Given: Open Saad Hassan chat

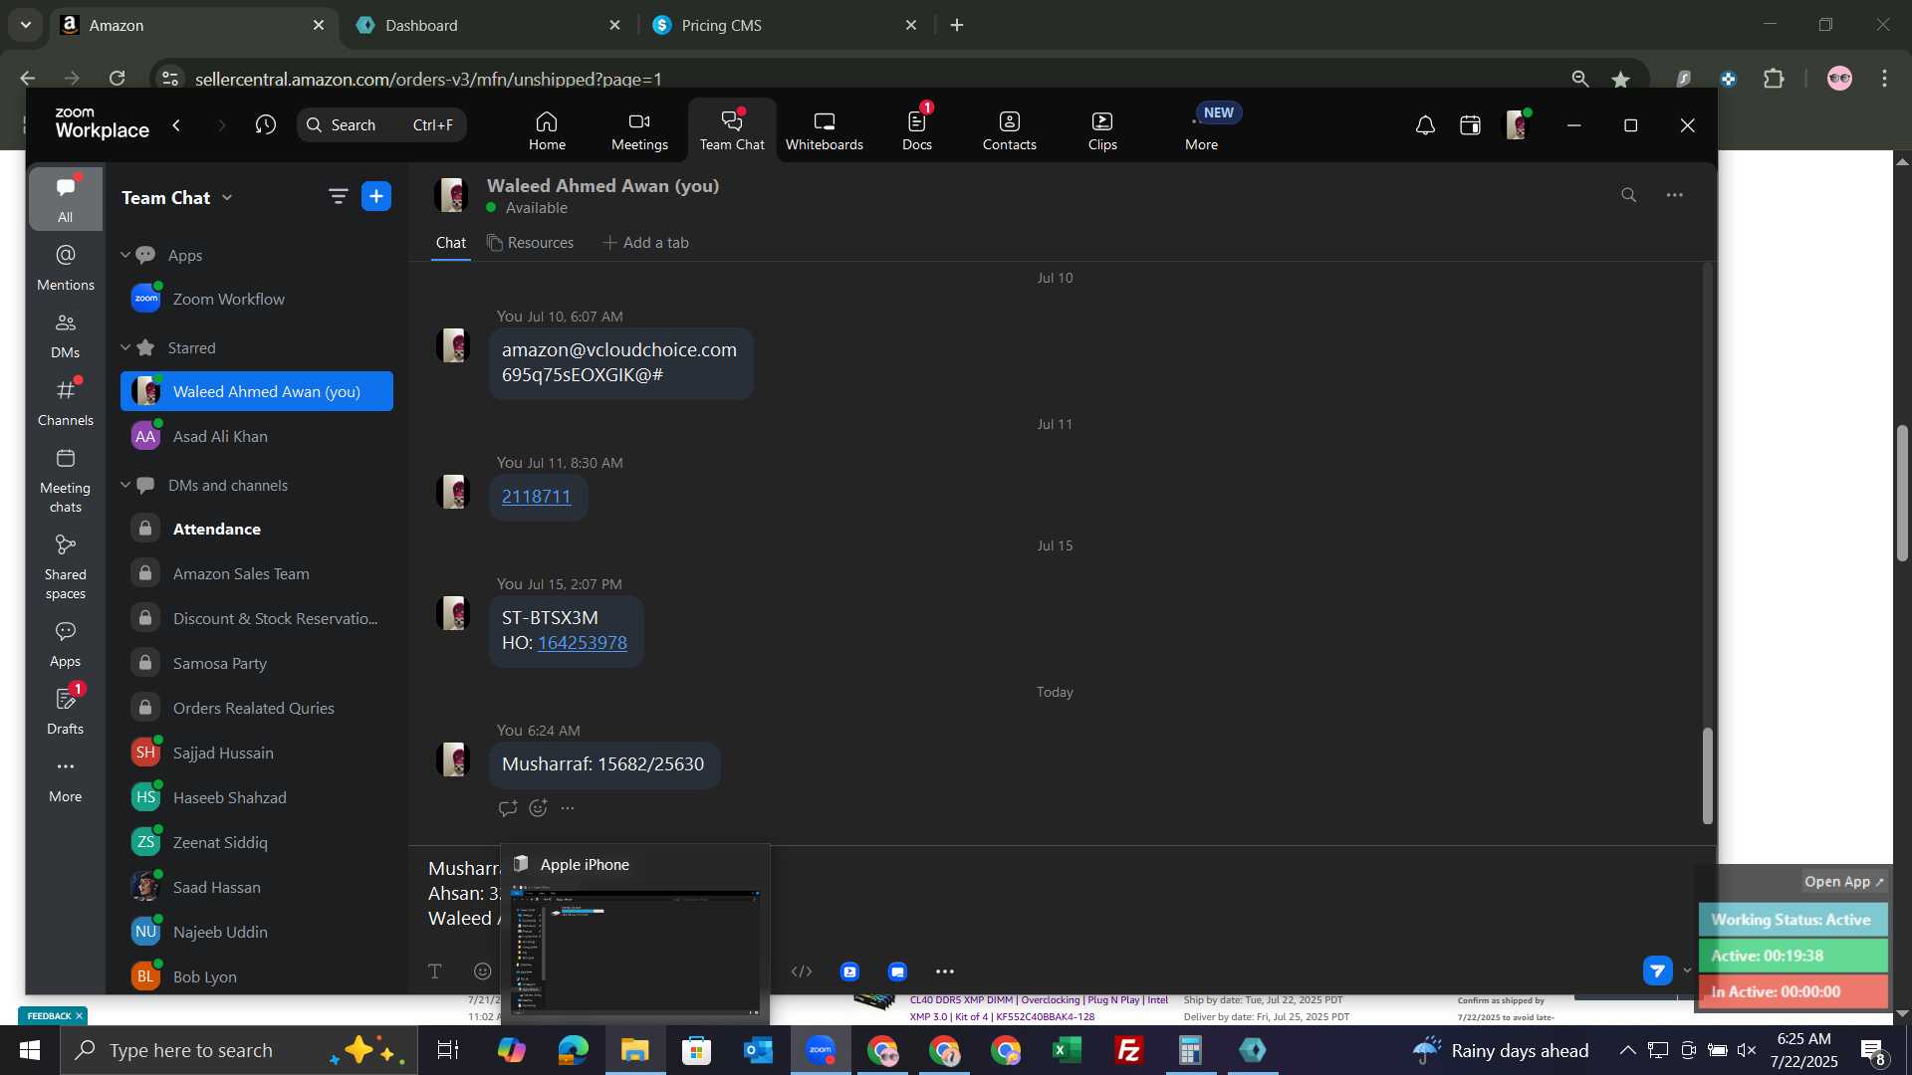Looking at the screenshot, I should [257, 887].
